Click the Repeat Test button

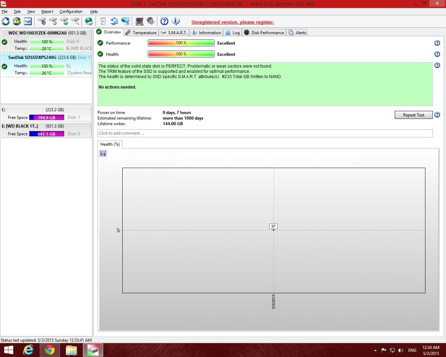click(414, 115)
